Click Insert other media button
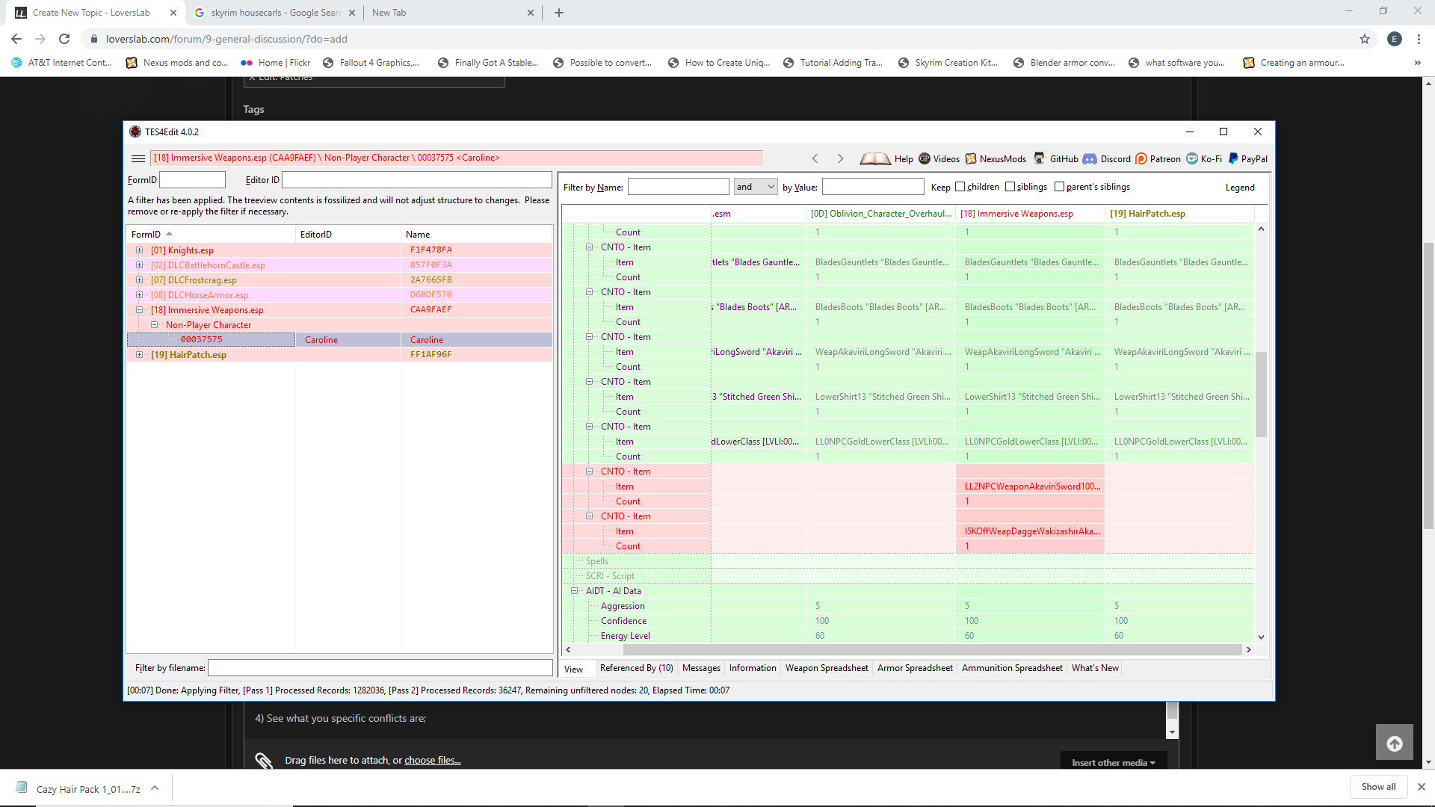Image resolution: width=1435 pixels, height=807 pixels. 1113,762
